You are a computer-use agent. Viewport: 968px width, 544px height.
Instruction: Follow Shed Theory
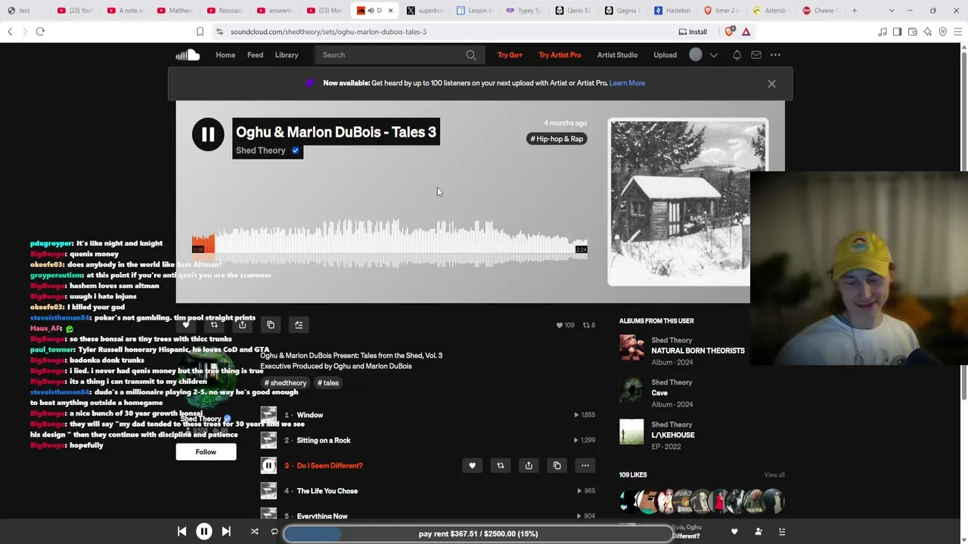pyautogui.click(x=206, y=452)
